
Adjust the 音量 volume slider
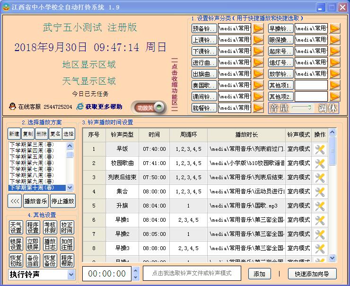pyautogui.click(x=302, y=108)
